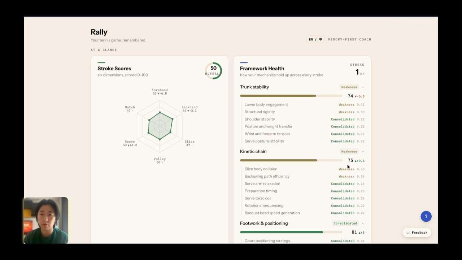Screen dimensions: 462x260
Task: Click the Footwork & positioning heading
Action: (264, 223)
